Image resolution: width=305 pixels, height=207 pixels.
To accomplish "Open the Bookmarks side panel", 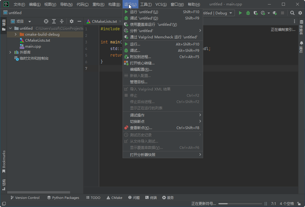I will (4, 161).
